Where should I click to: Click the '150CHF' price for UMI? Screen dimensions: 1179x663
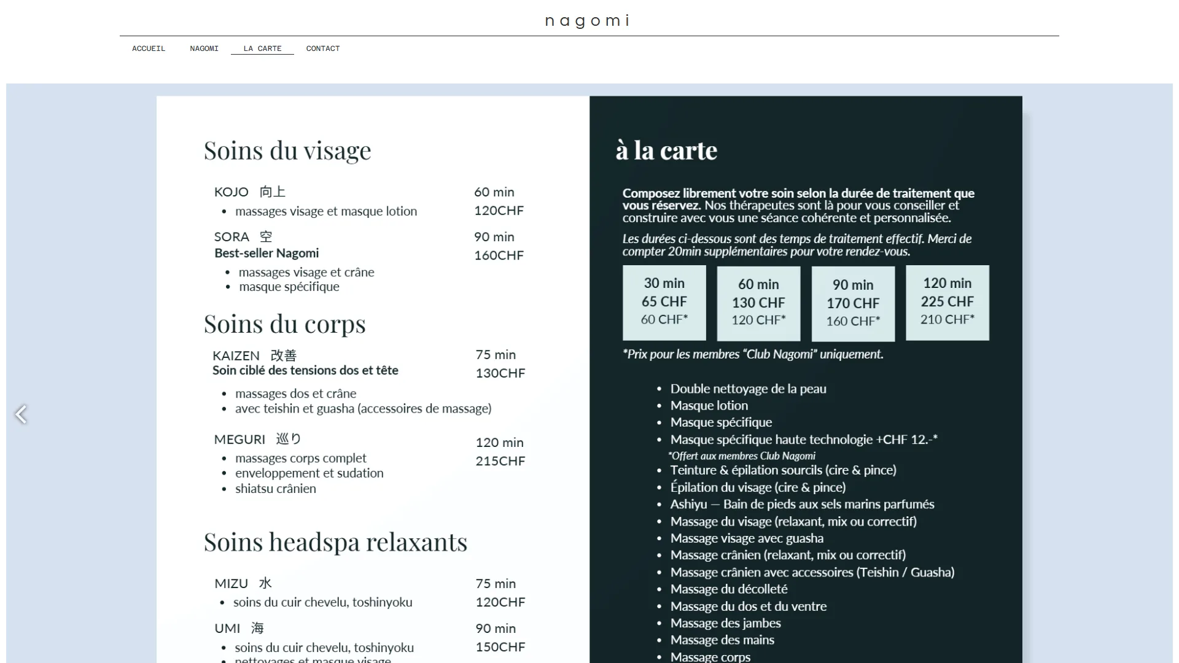[x=500, y=647]
